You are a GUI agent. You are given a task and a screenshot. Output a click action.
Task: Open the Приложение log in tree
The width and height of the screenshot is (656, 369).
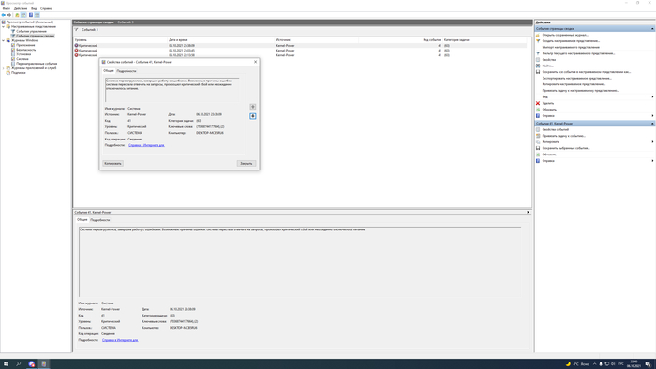[25, 45]
